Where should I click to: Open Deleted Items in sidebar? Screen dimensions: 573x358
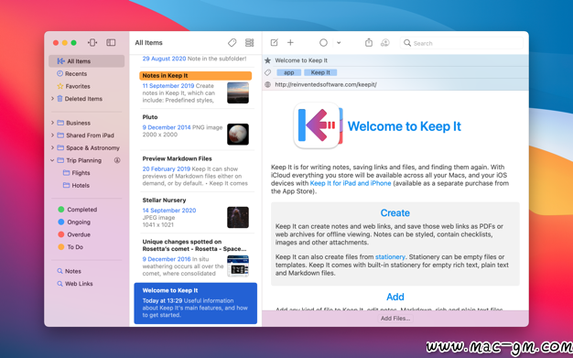83,99
